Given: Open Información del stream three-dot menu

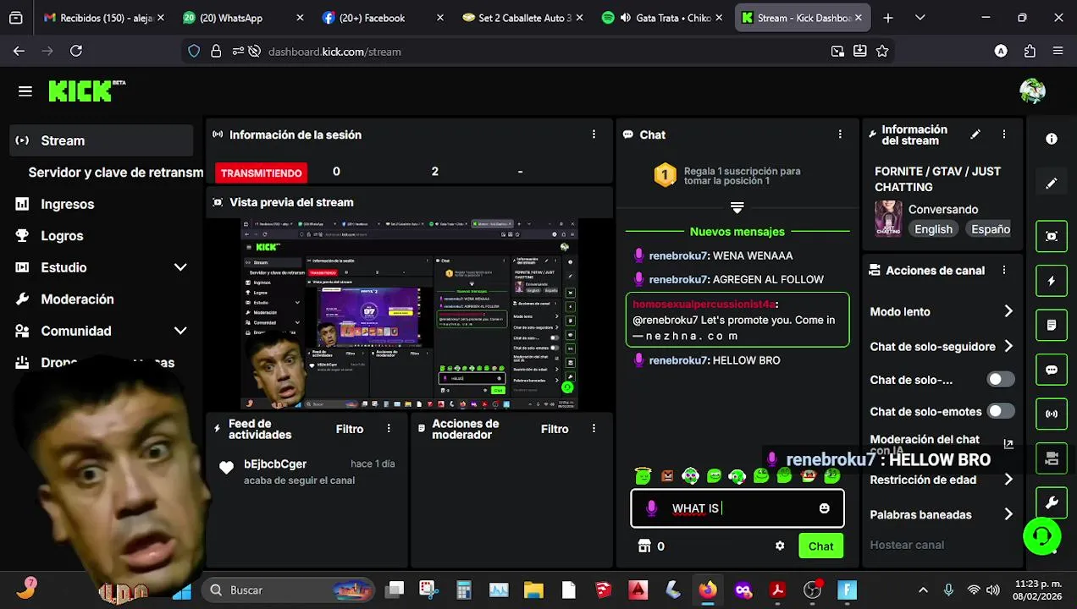Looking at the screenshot, I should 1004,134.
